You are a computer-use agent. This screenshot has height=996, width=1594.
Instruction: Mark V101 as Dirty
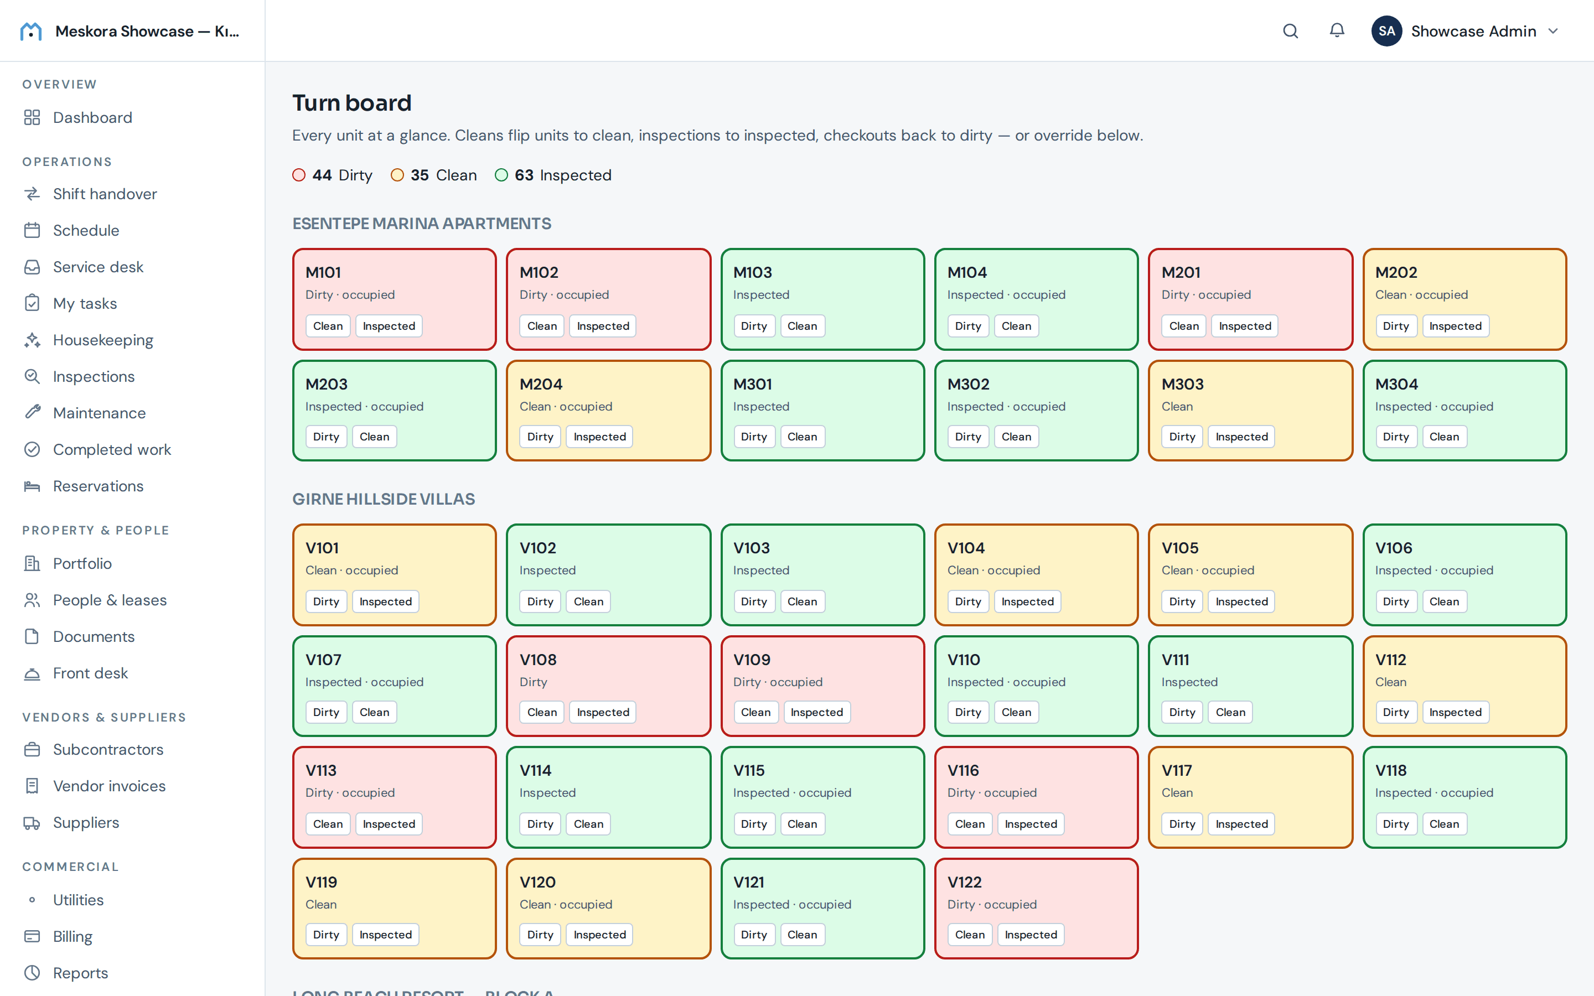326,601
